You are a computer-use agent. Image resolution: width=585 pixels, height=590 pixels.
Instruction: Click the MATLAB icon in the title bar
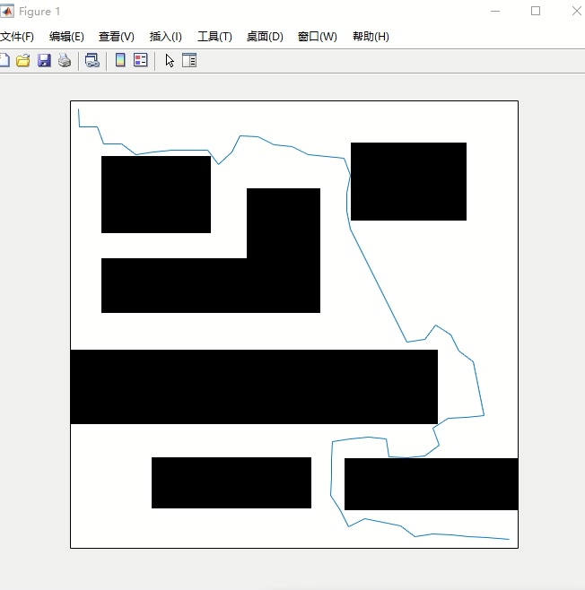coord(7,12)
